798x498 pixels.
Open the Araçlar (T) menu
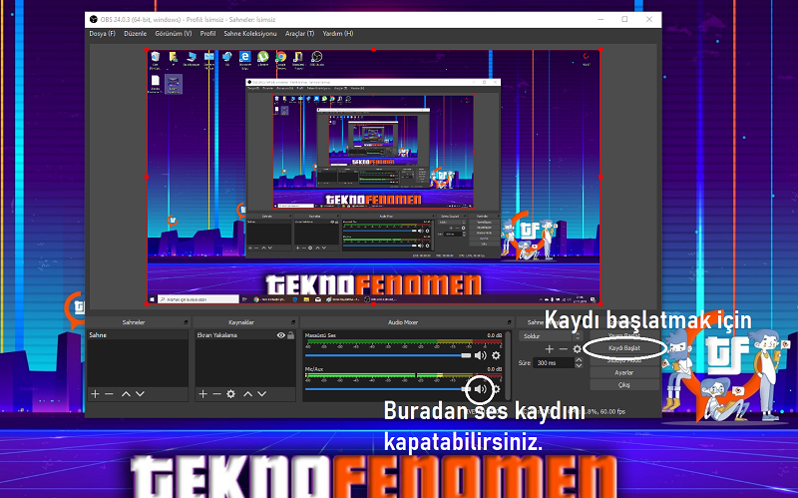click(x=300, y=34)
